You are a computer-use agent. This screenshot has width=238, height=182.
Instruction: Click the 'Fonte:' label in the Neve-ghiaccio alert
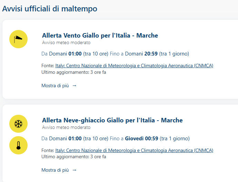[48, 150]
